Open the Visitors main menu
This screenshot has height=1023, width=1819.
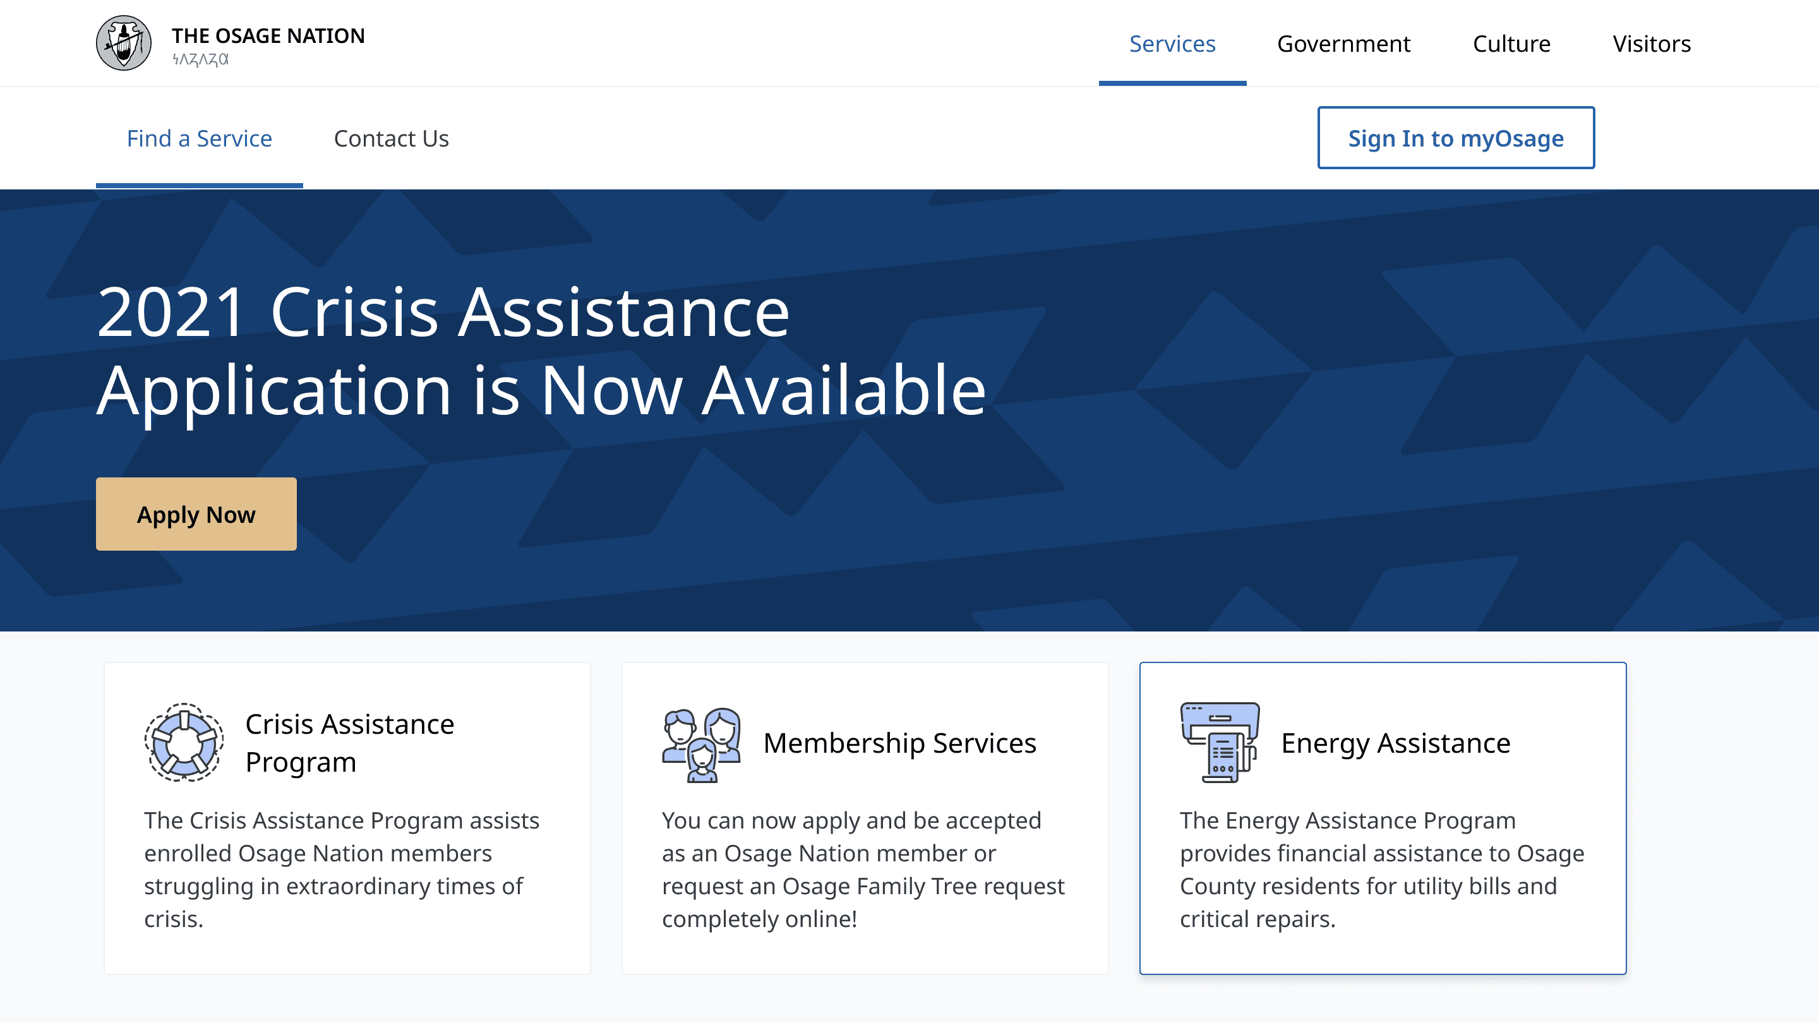(1651, 44)
